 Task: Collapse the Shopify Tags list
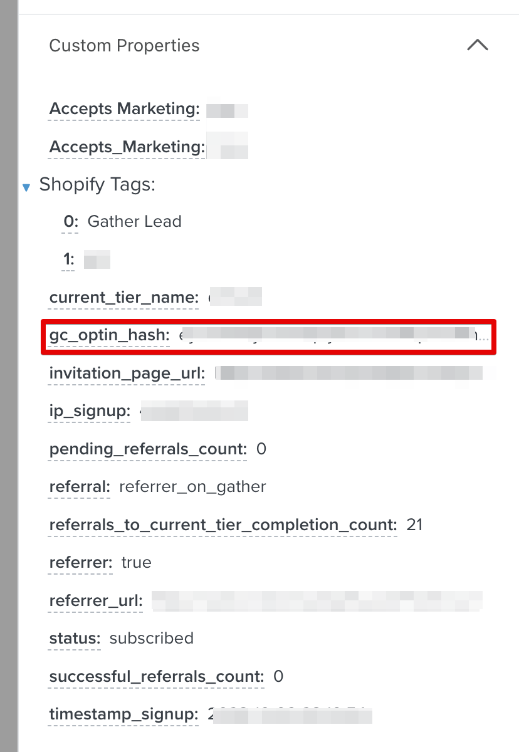click(26, 187)
